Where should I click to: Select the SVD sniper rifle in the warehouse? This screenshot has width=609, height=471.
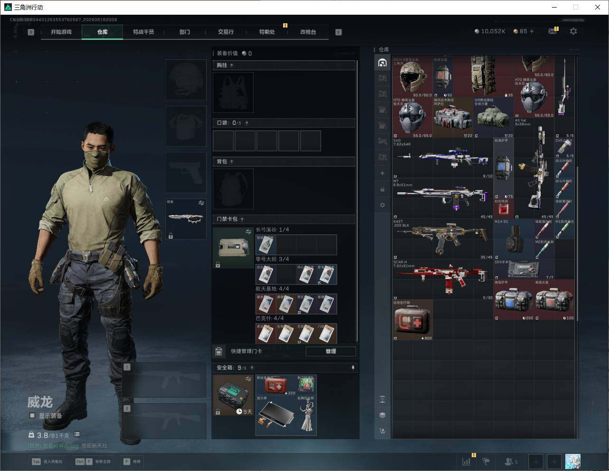(442, 158)
